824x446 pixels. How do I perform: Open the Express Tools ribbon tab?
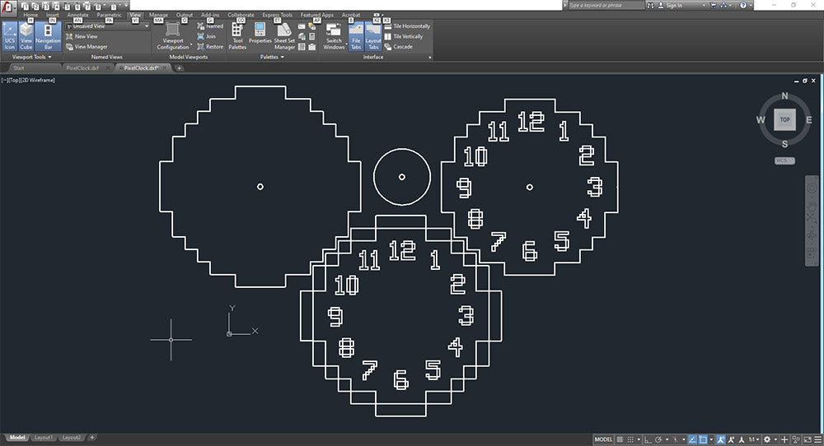click(277, 15)
